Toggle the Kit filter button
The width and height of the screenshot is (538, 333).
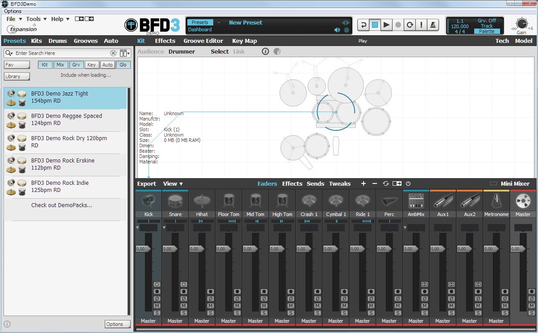(x=45, y=65)
